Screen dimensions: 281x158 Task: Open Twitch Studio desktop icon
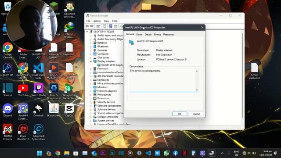point(38,90)
